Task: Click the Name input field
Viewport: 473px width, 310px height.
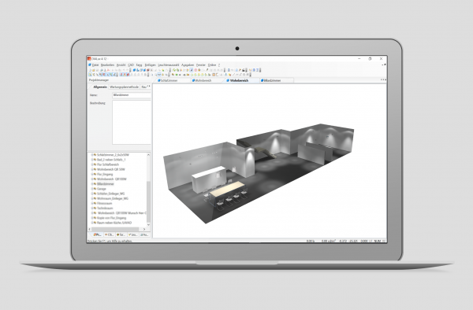Action: [132, 95]
